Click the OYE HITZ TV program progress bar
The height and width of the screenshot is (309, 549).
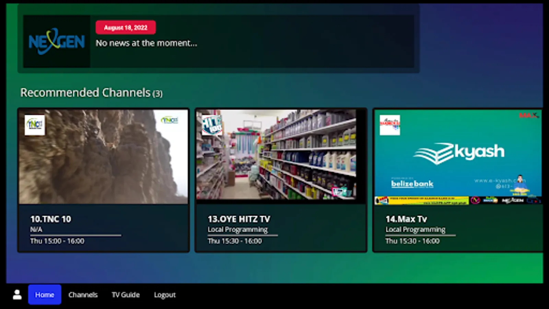click(x=243, y=236)
